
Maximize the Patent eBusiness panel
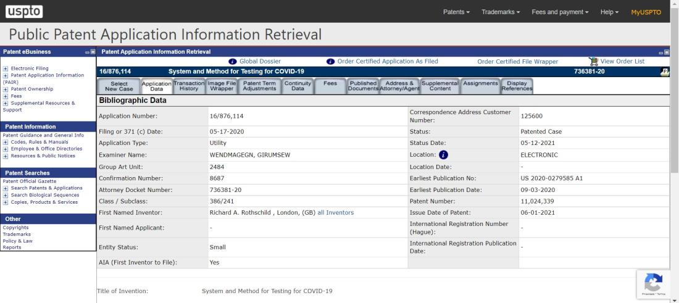93,52
